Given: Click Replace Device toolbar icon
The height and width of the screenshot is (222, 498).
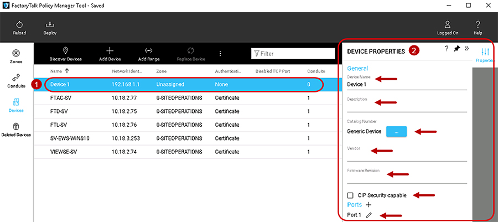Looking at the screenshot, I should pos(190,50).
